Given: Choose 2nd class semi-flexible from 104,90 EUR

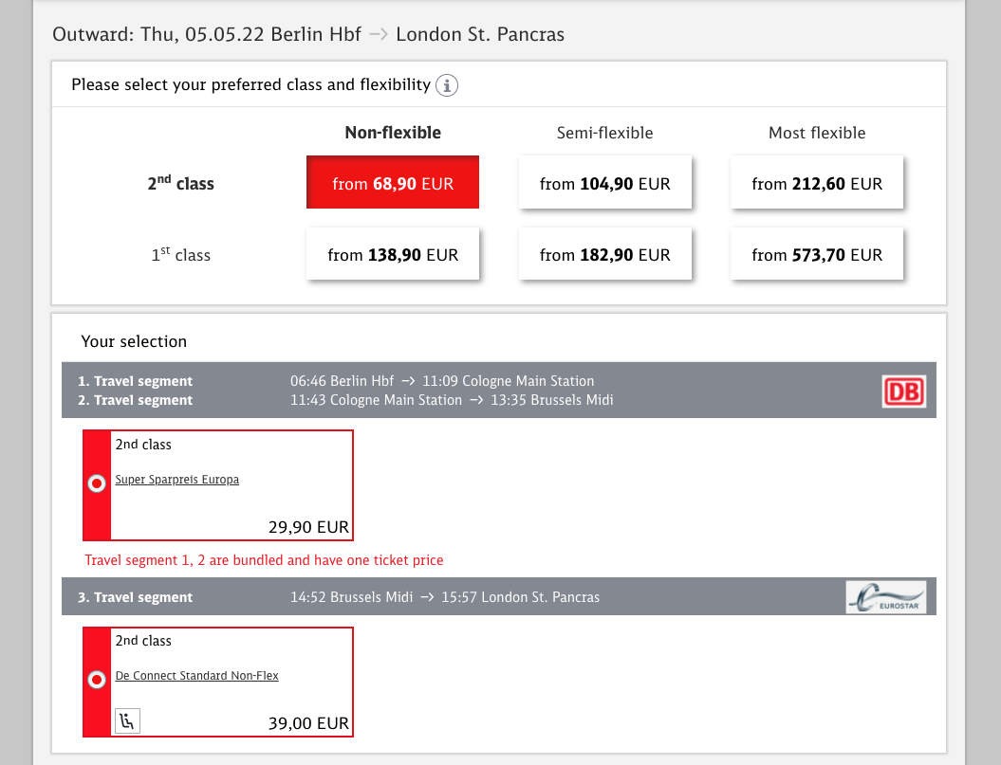Looking at the screenshot, I should click(x=604, y=183).
